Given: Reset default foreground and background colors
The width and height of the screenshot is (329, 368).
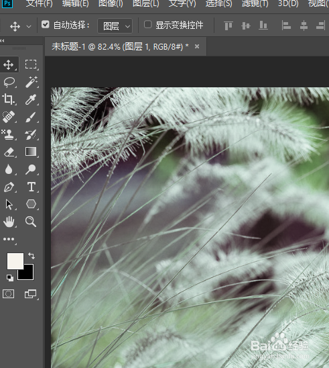Looking at the screenshot, I should pyautogui.click(x=10, y=278).
